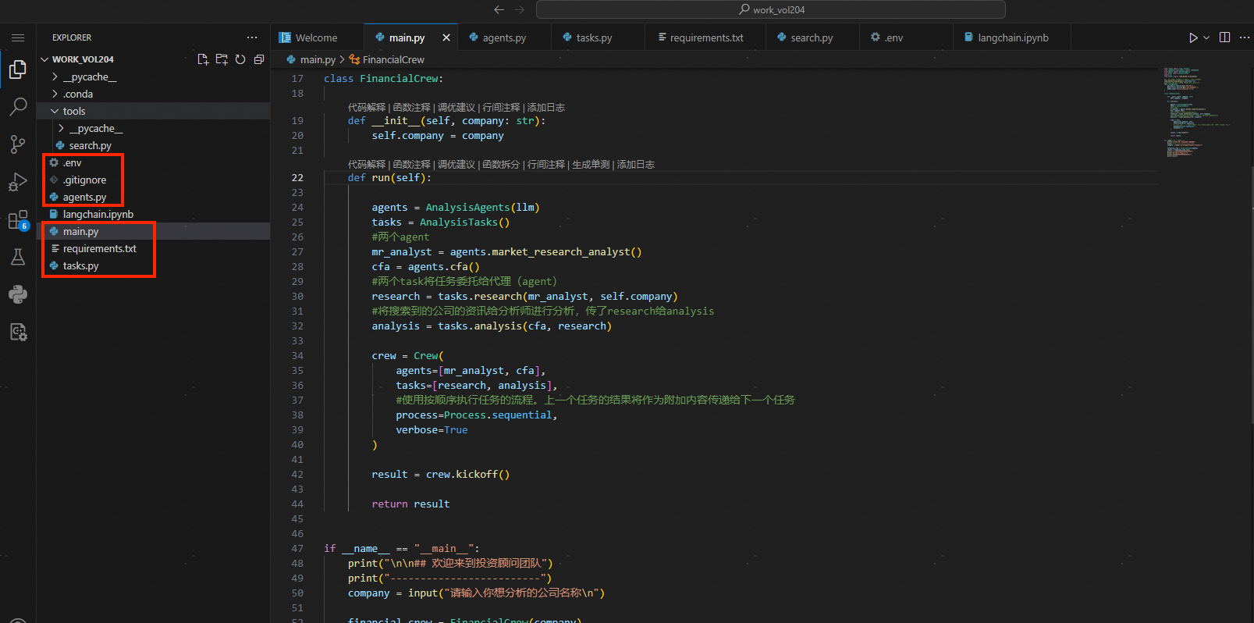The image size is (1254, 623).
Task: Open requirements.txt in the explorer tree
Action: [153, 248]
